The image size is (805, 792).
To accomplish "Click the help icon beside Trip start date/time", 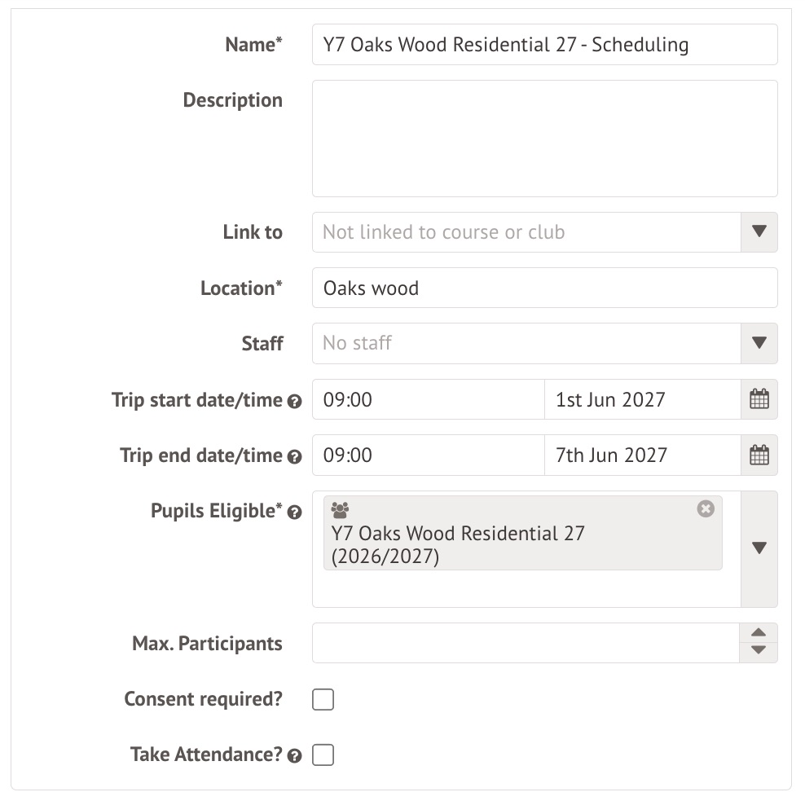I will (x=295, y=402).
